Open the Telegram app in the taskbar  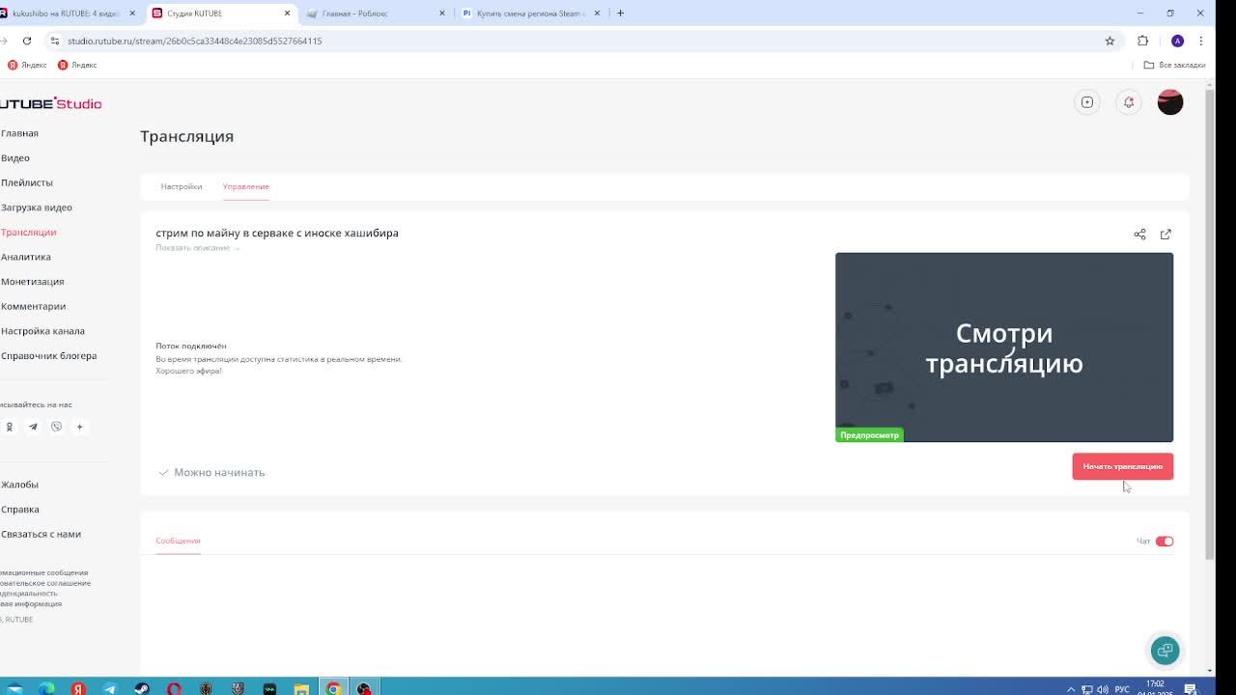(110, 688)
